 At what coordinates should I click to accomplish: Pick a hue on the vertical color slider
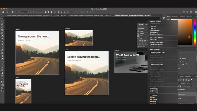tap(195, 32)
